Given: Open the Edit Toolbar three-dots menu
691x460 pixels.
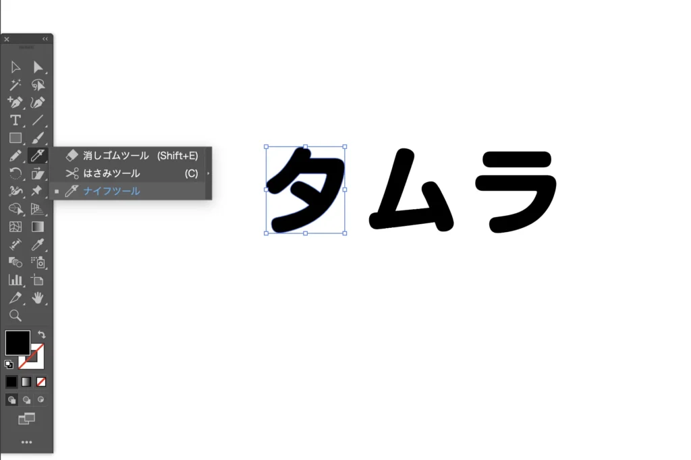Looking at the screenshot, I should click(26, 442).
